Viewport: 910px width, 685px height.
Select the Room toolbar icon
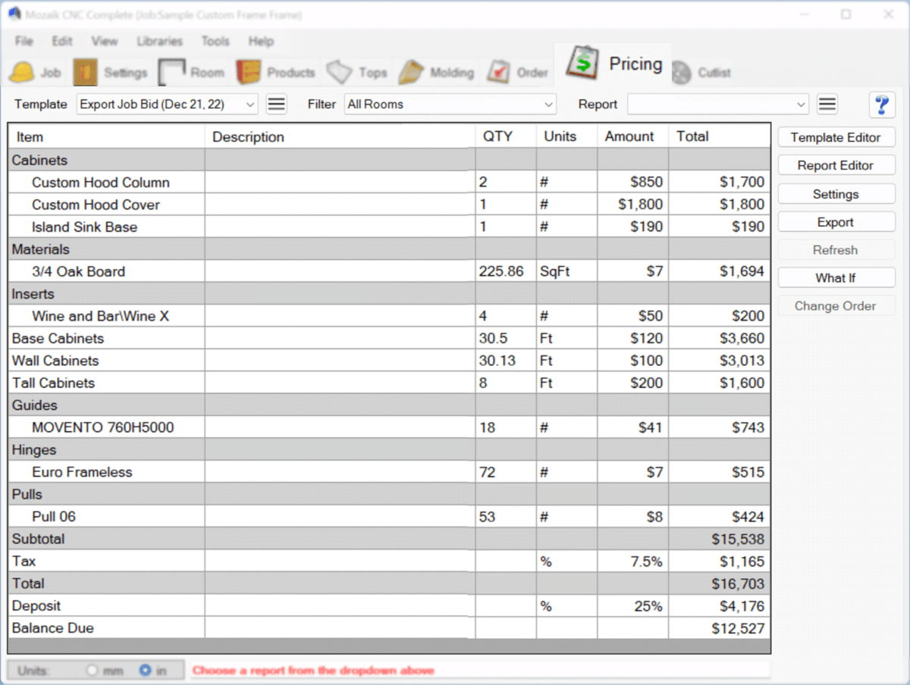coord(191,72)
